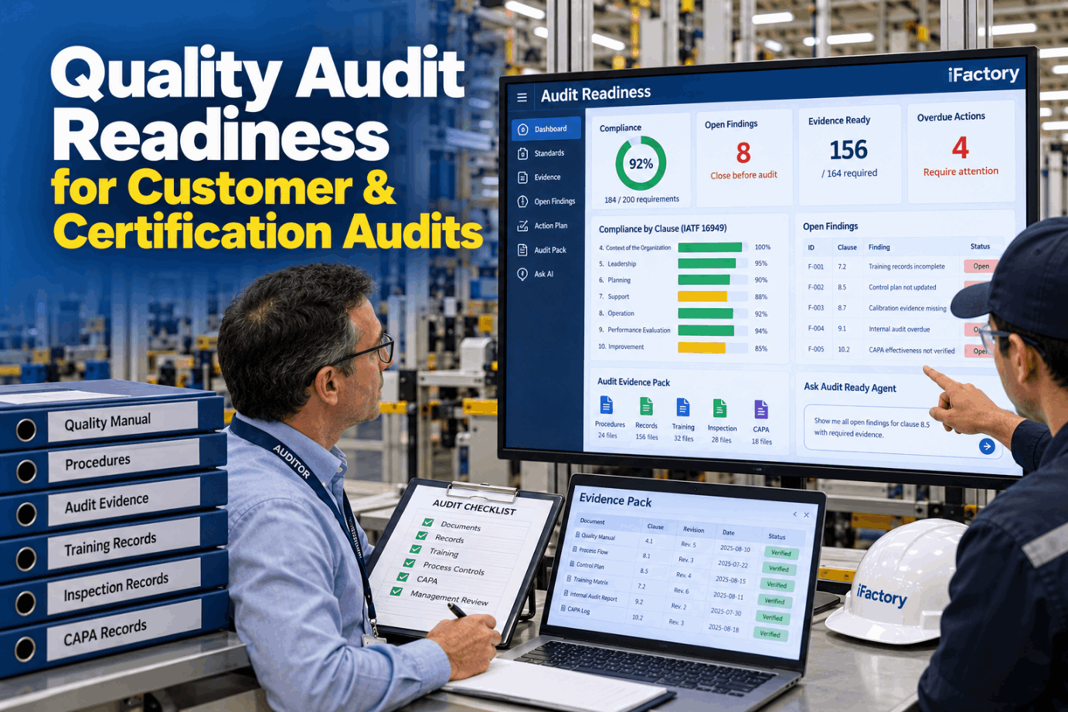Image resolution: width=1068 pixels, height=712 pixels.
Task: Click the Audit Pack icon in sidebar
Action: point(523,250)
